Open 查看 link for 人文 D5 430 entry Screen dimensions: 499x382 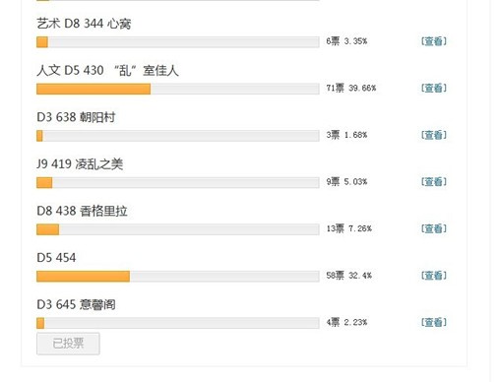click(x=434, y=88)
